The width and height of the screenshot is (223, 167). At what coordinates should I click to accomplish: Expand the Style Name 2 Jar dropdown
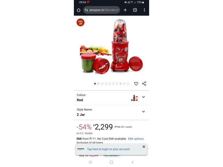point(111,112)
